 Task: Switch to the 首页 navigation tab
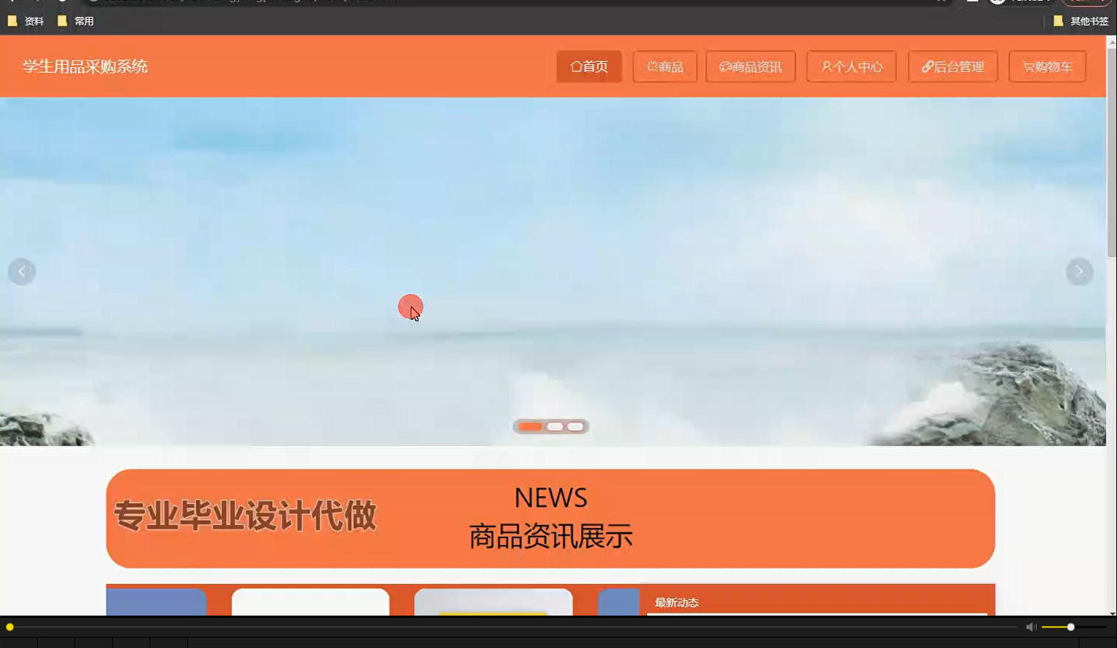589,66
